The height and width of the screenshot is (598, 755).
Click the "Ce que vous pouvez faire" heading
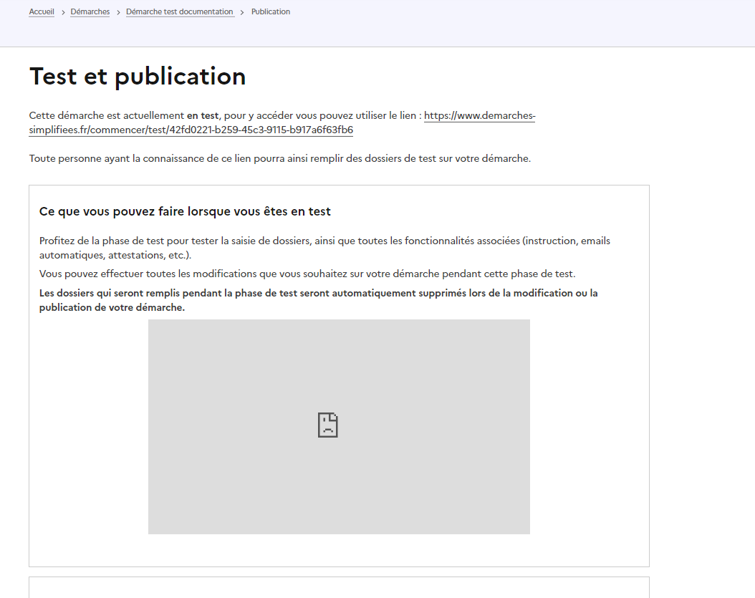(x=185, y=211)
